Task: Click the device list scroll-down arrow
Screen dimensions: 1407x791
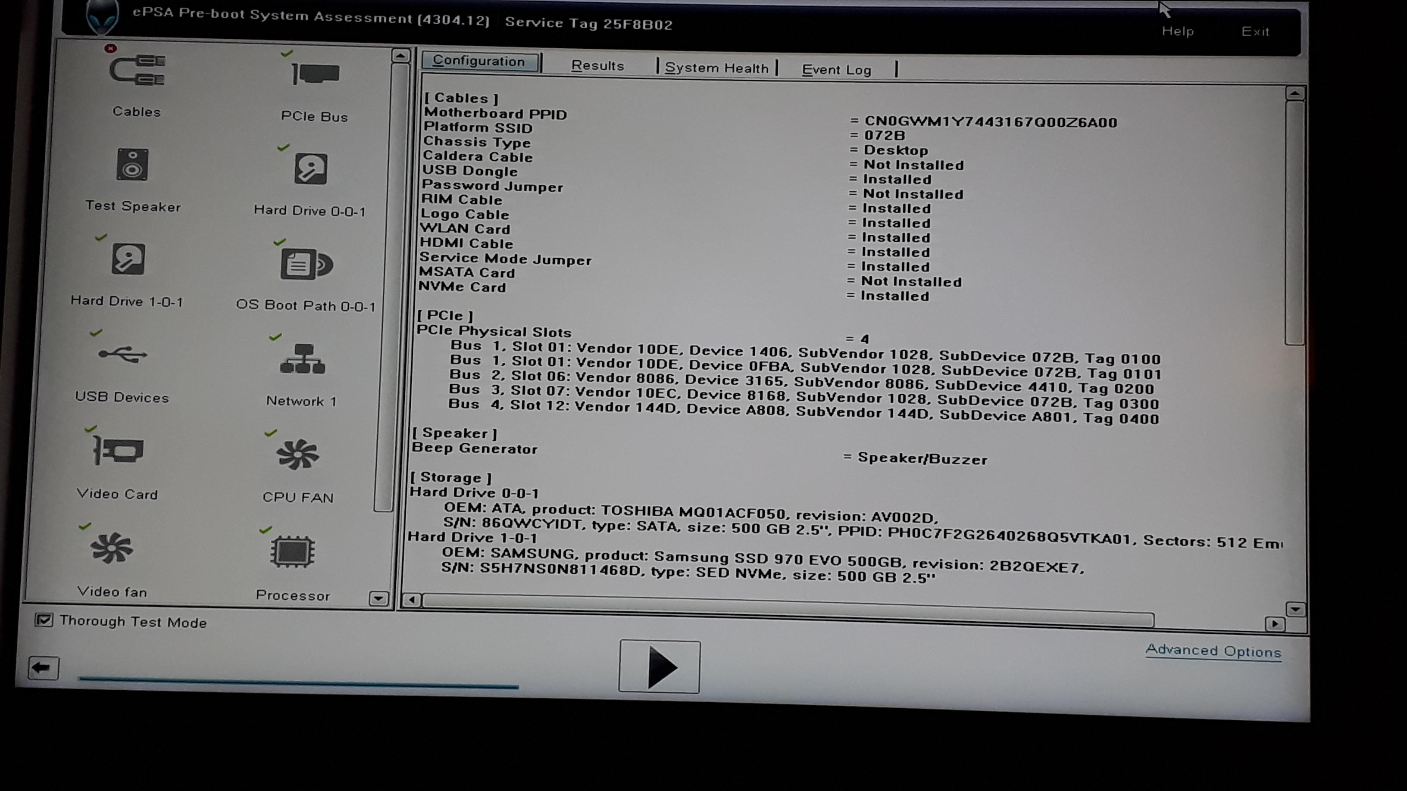Action: point(378,599)
